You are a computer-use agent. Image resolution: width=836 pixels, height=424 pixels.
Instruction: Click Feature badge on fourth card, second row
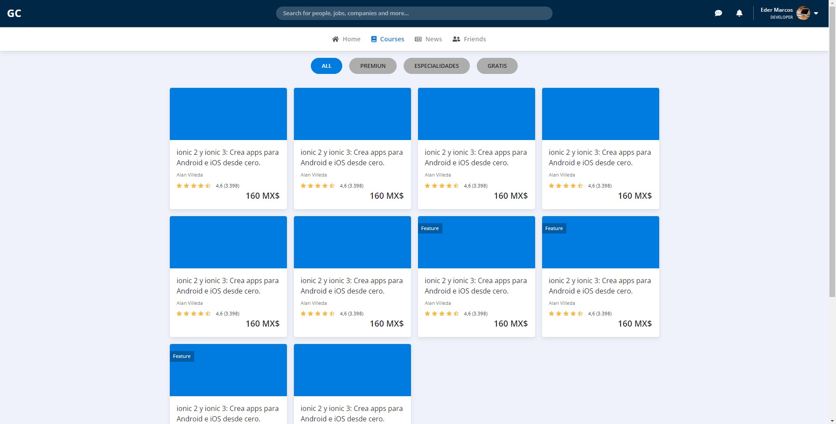554,228
